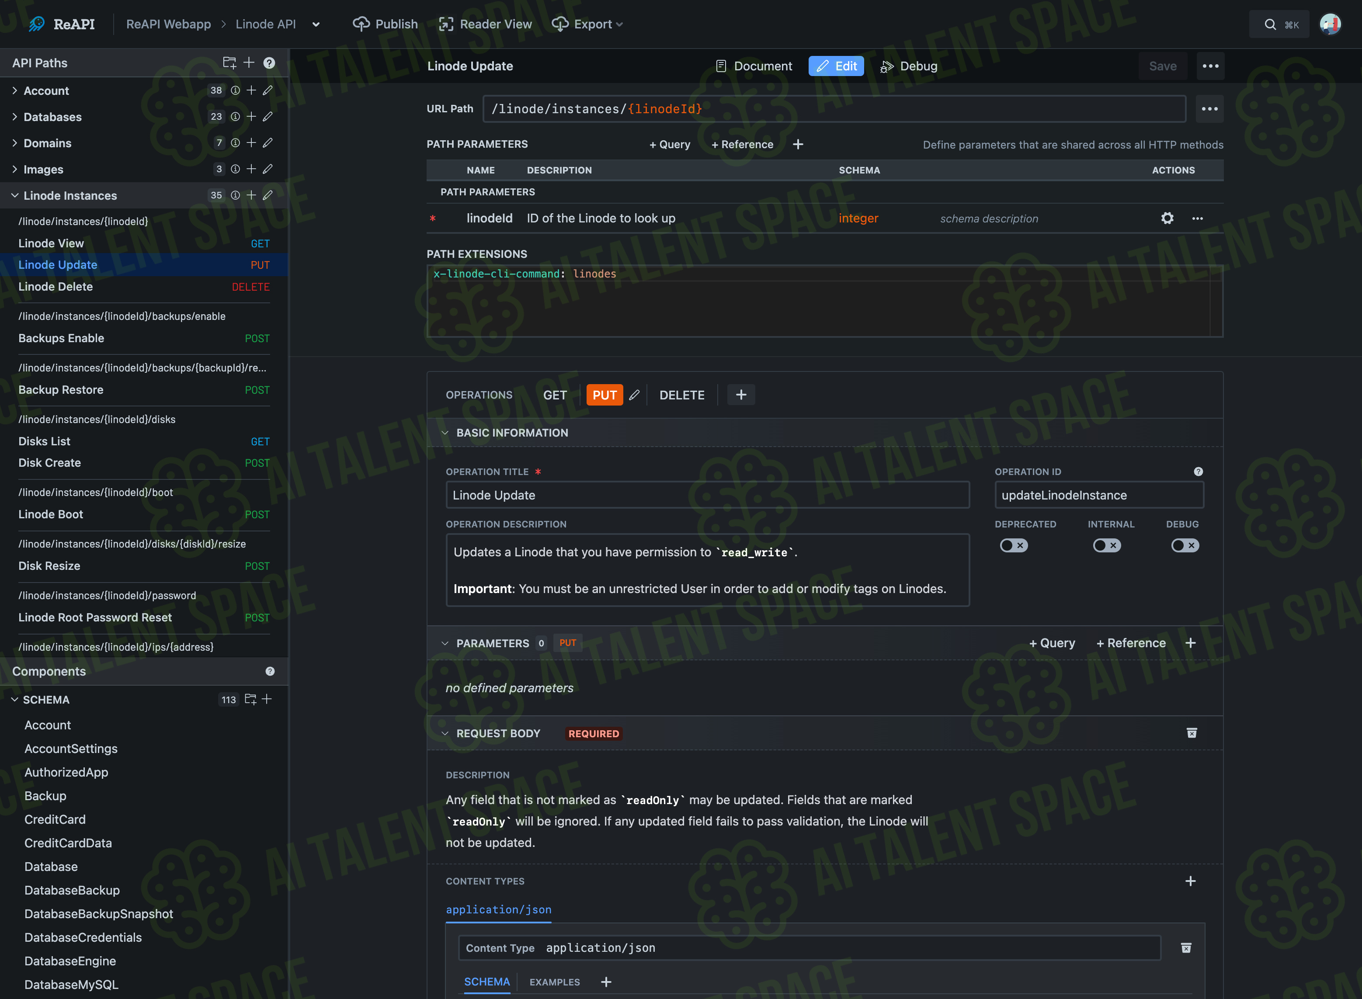
Task: Edit the PUT operation method pencil
Action: click(x=634, y=395)
